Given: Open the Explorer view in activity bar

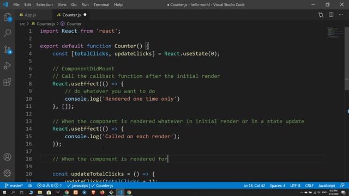Looking at the screenshot, I should point(7,17).
